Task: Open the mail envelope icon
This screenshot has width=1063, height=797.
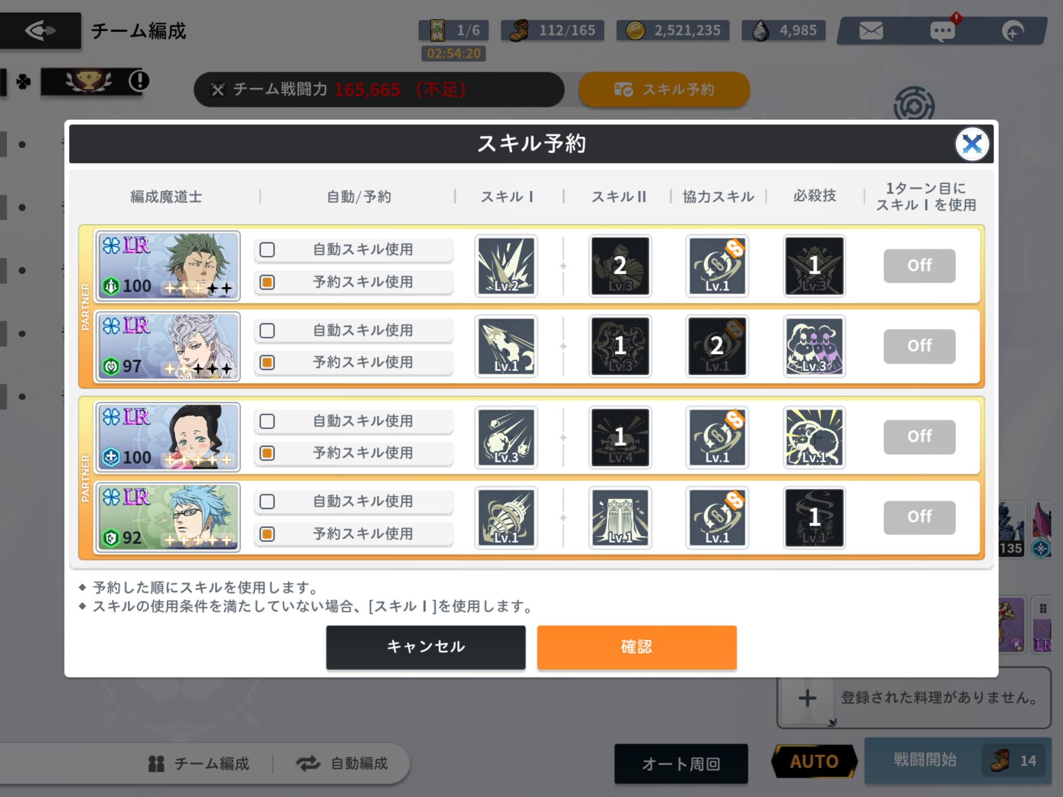Action: click(870, 31)
